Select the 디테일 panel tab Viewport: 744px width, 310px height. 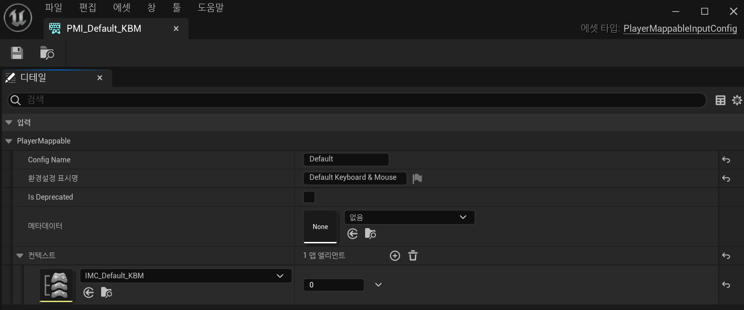tap(57, 78)
